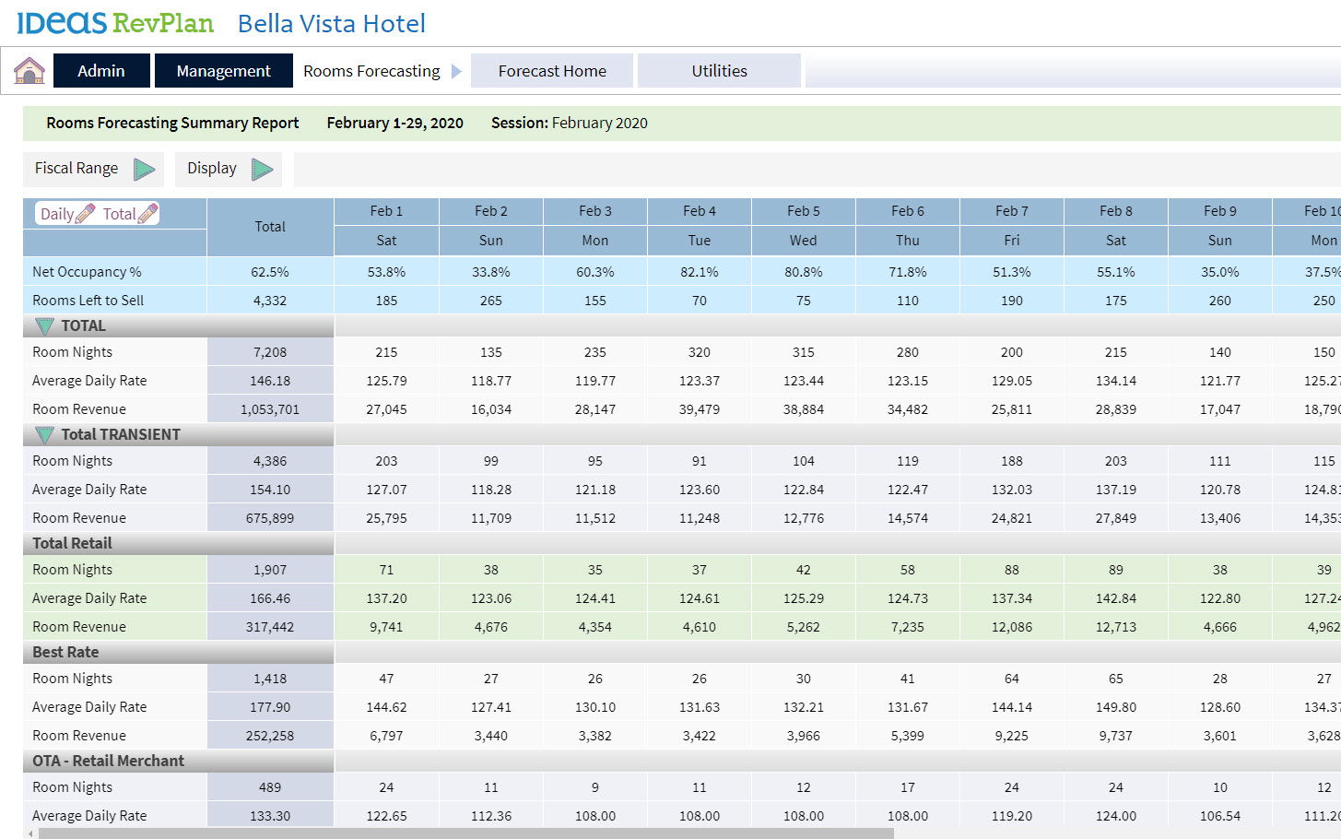This screenshot has width=1341, height=839.
Task: Click the pencil icon next to Daily
Action: click(85, 214)
